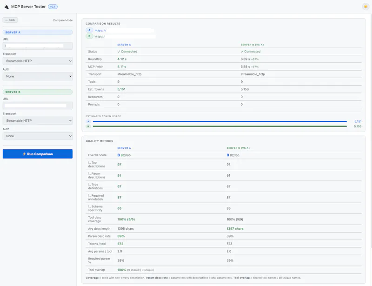The image size is (372, 286).
Task: Select Server A Tokens / tool 572
Action: pyautogui.click(x=120, y=244)
